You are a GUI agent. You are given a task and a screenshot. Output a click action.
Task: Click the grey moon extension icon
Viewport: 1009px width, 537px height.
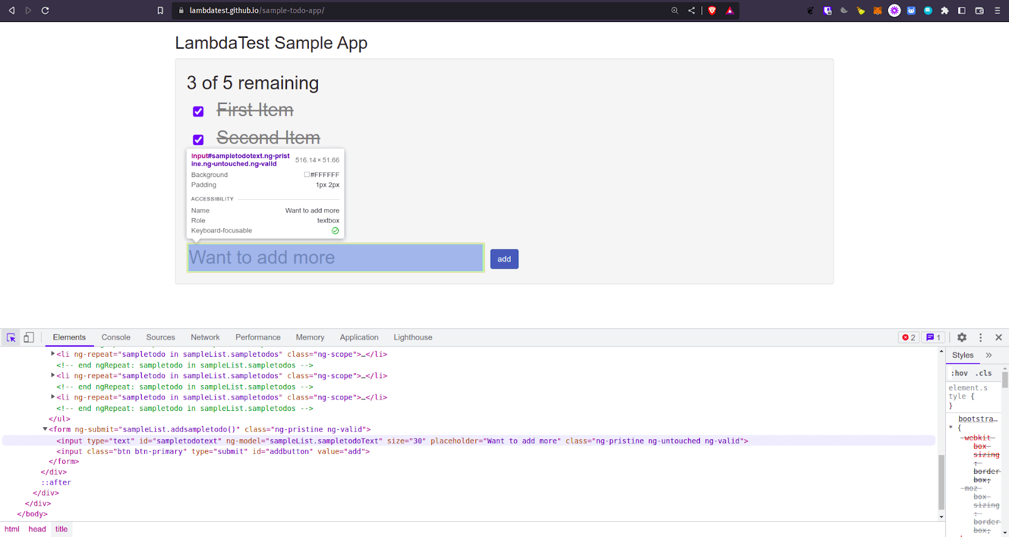(x=844, y=11)
